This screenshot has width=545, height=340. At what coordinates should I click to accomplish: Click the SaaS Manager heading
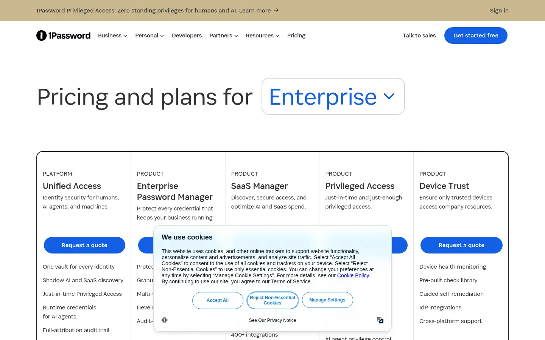pos(259,186)
